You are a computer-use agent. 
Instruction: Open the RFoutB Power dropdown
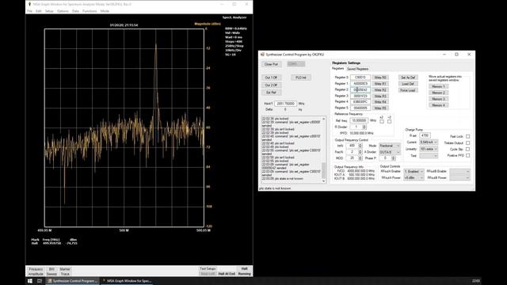(x=459, y=177)
